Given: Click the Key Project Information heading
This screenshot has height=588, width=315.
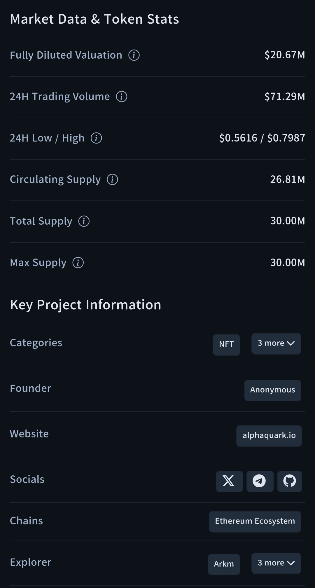Looking at the screenshot, I should click(85, 305).
